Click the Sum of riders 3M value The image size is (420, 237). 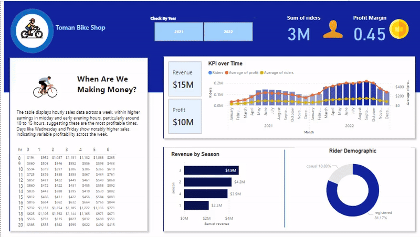[299, 34]
